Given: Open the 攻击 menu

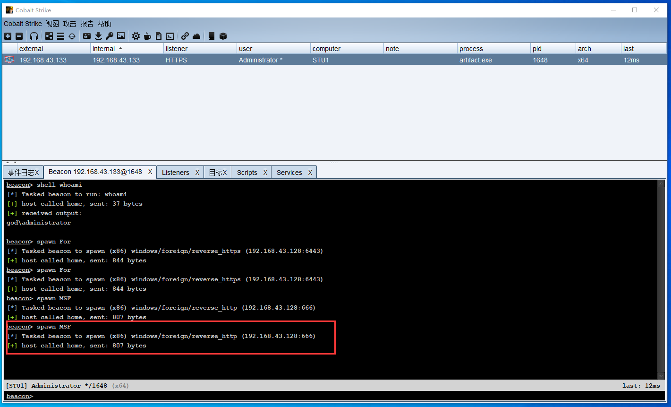Looking at the screenshot, I should pyautogui.click(x=70, y=24).
